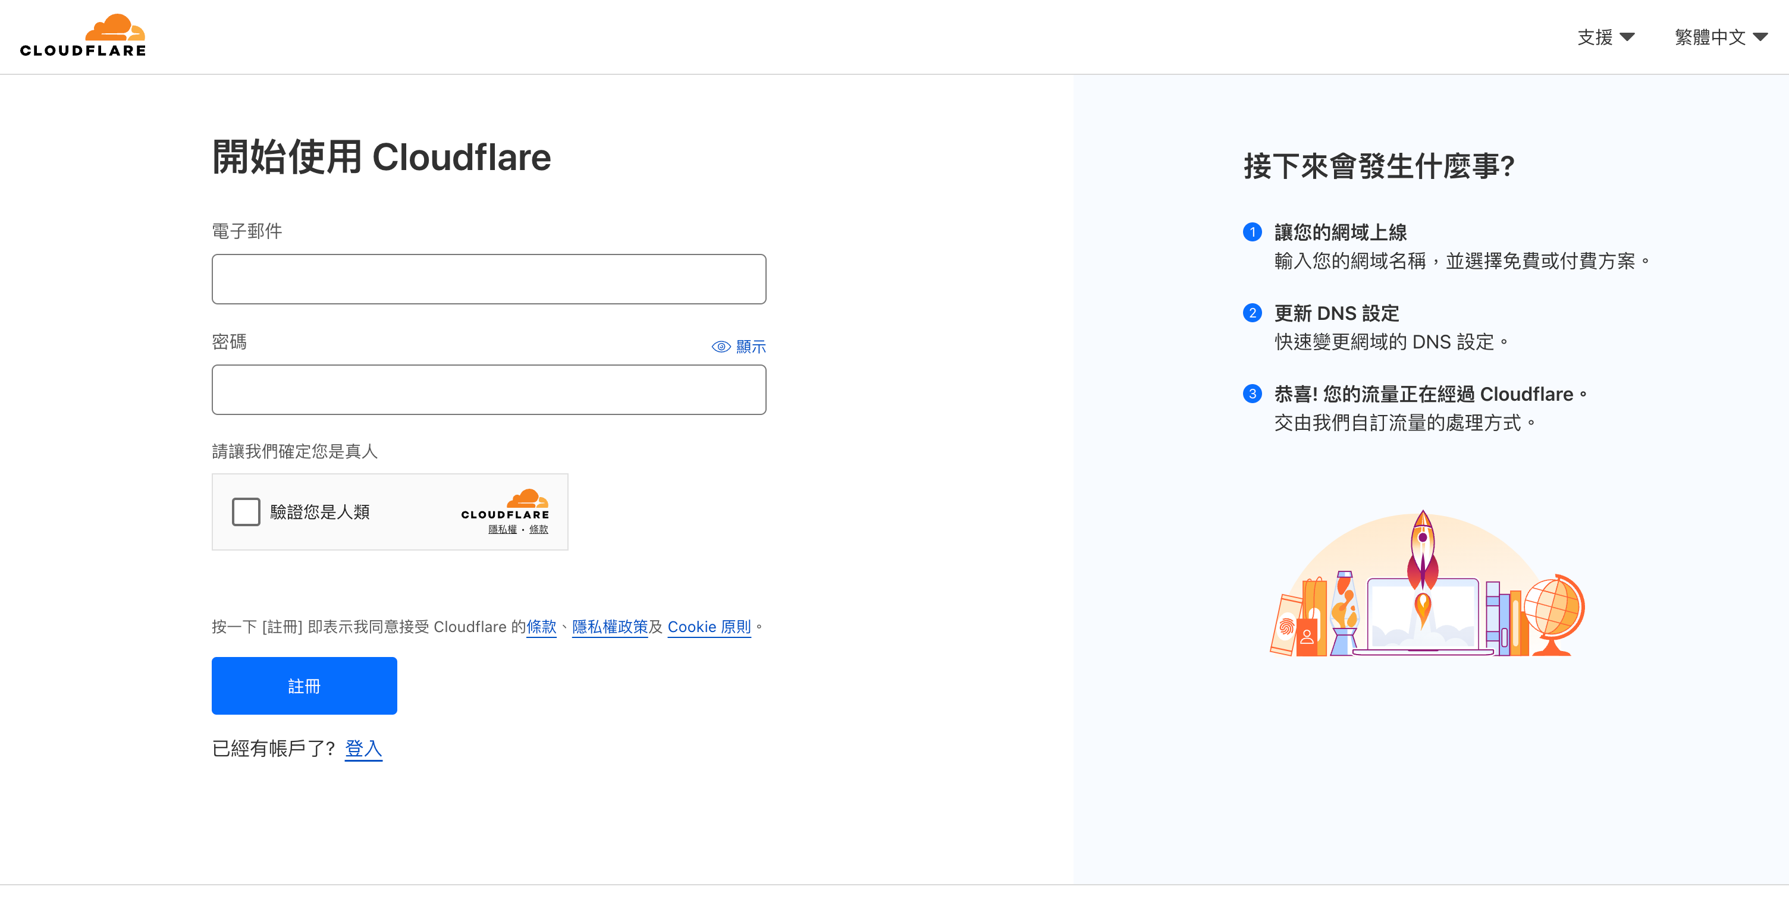Screen dimensions: 1789x899
Task: Open the 條款 terms link in the agreement text
Action: tap(542, 627)
